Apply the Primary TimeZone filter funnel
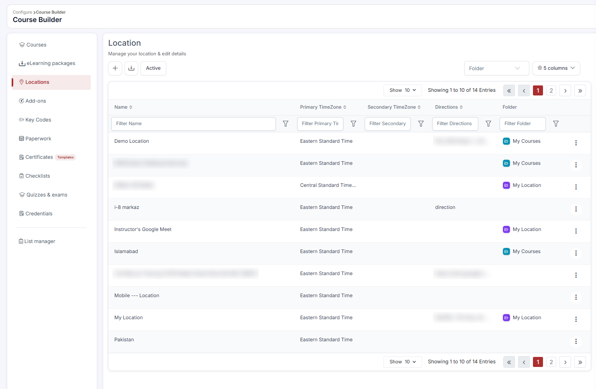 (353, 124)
